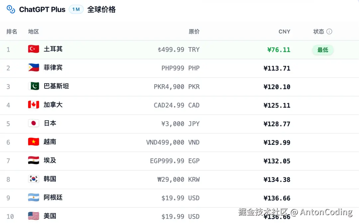This screenshot has height=224, width=359.
Task: Click the Japan flag icon
Action: tap(34, 123)
